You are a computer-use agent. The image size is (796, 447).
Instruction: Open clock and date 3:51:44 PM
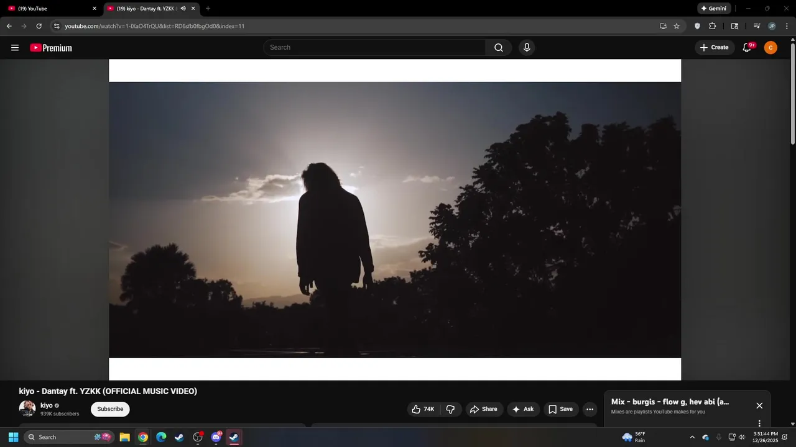click(x=765, y=437)
